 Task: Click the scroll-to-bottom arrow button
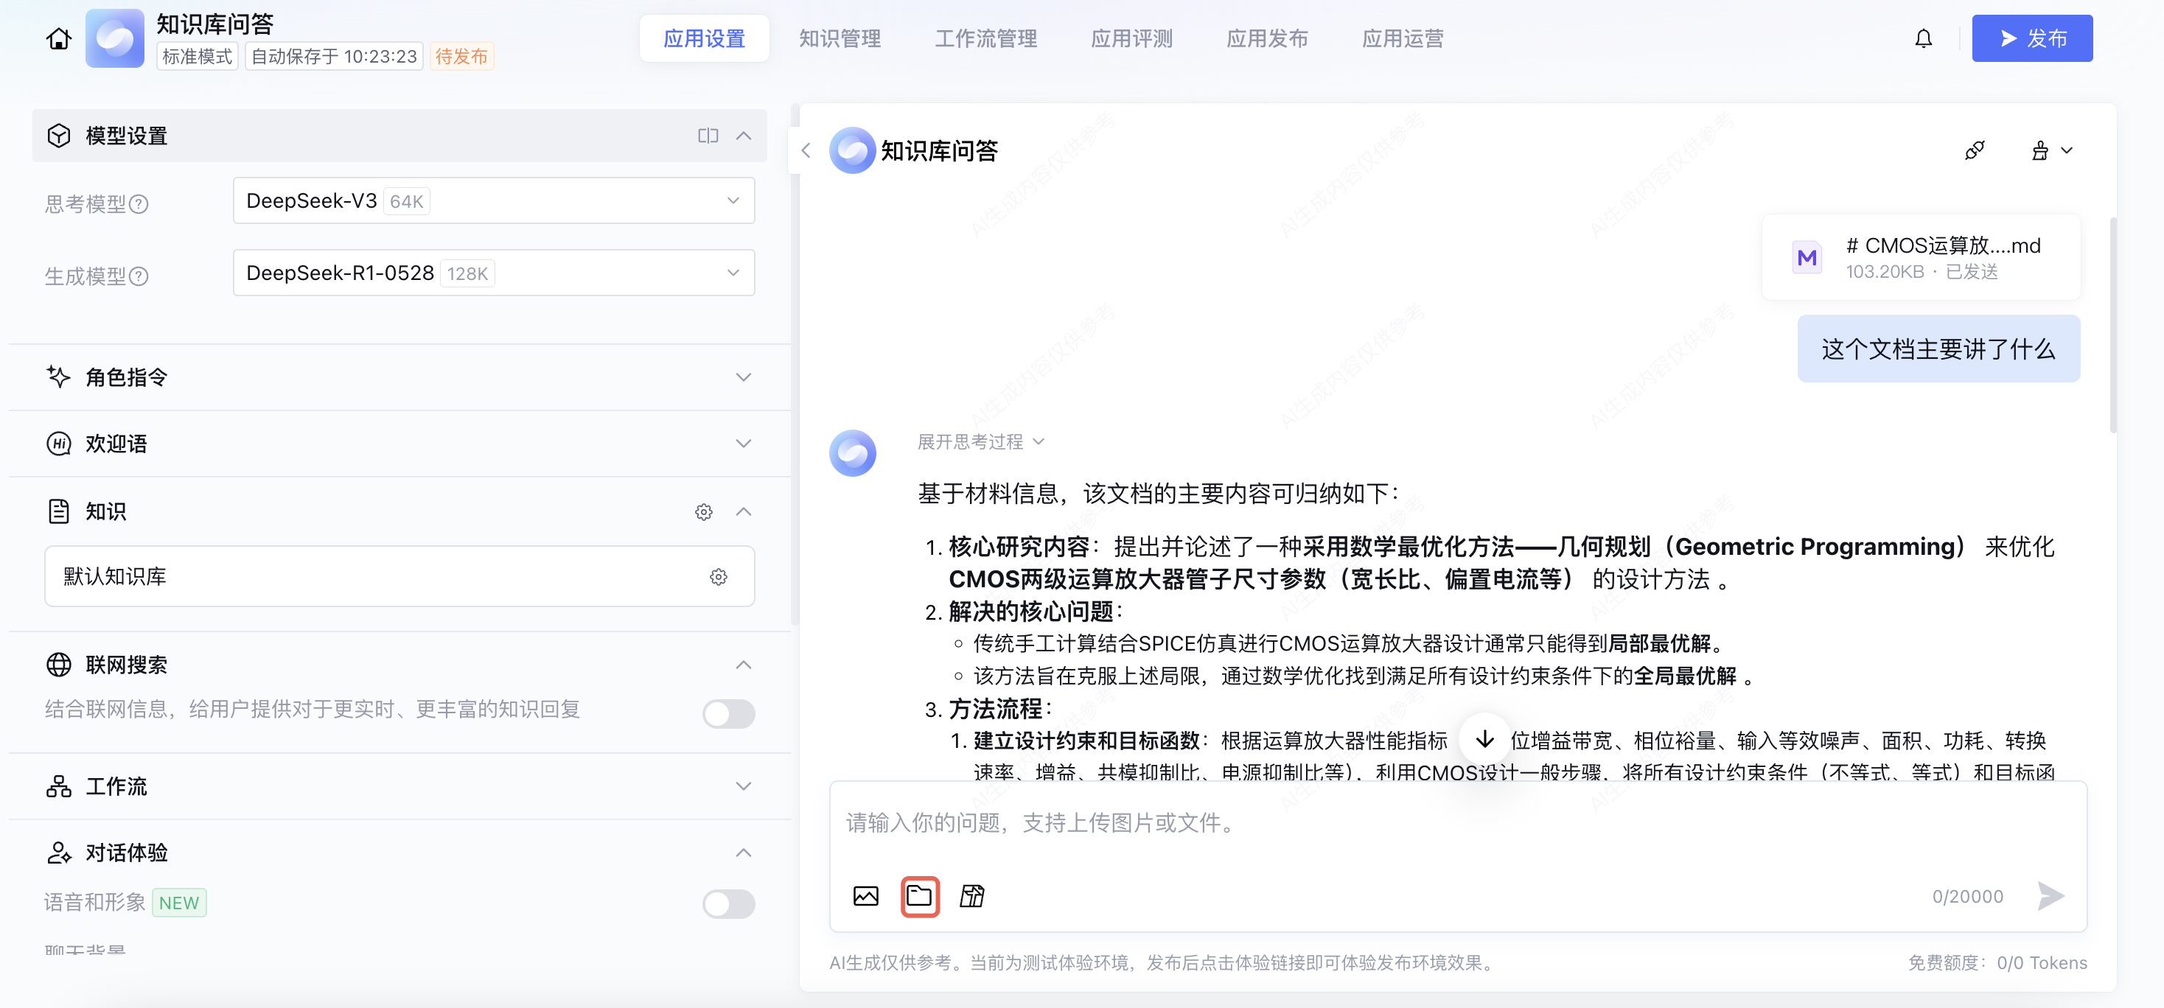[1484, 739]
